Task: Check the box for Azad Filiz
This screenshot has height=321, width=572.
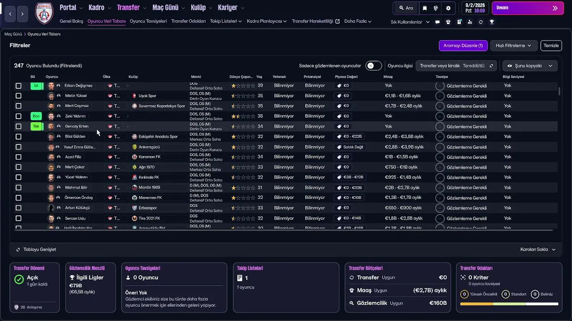Action: point(18,157)
